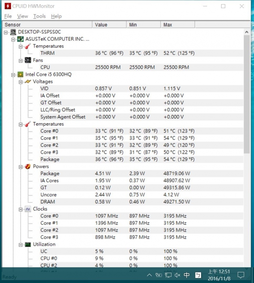Collapse the motherboard Temperatures group
The height and width of the screenshot is (283, 254).
20,47
